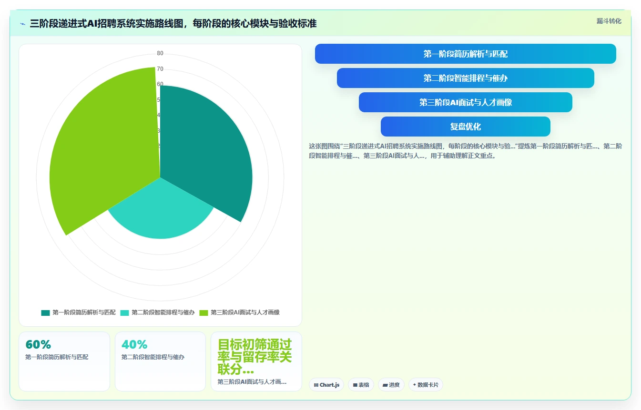This screenshot has height=410, width=641.
Task: Click the icon in the 进度 tag
Action: coord(385,385)
